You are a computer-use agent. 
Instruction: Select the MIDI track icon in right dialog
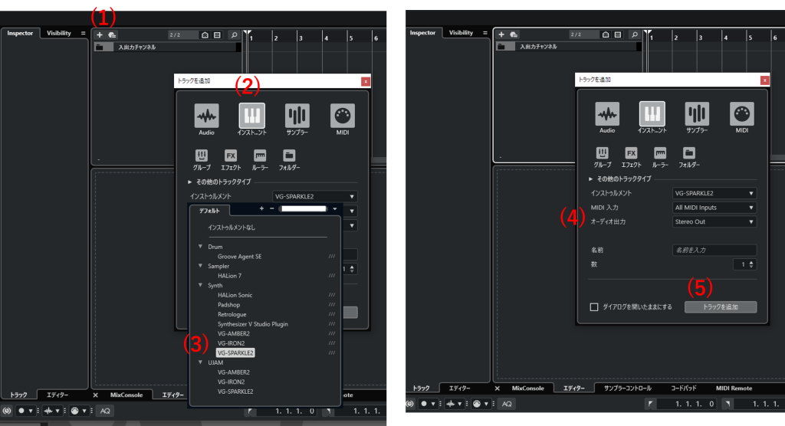coord(741,114)
